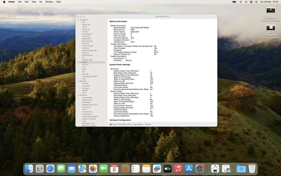
Task: Open the File menu
Action: (20, 2)
